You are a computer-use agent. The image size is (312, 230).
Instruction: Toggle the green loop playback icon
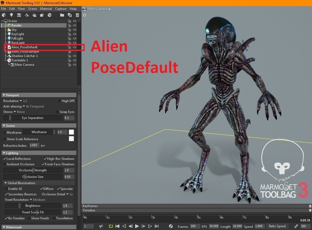click(x=111, y=226)
